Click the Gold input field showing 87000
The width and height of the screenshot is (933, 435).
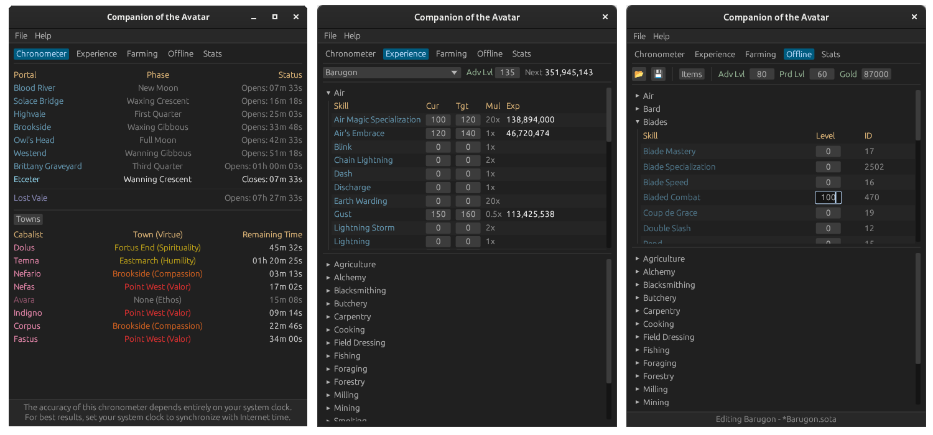tap(876, 74)
